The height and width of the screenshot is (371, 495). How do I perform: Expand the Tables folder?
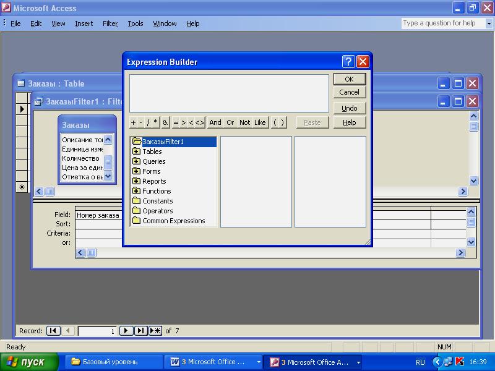[x=136, y=151]
